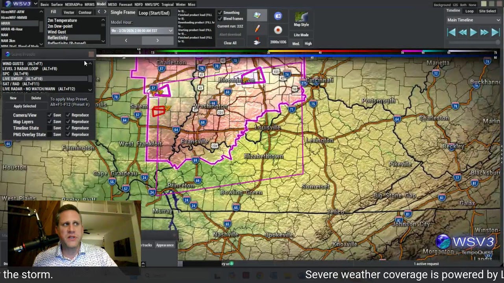The image size is (504, 283).
Task: Switch to the Tropical tab
Action: pos(167,4)
